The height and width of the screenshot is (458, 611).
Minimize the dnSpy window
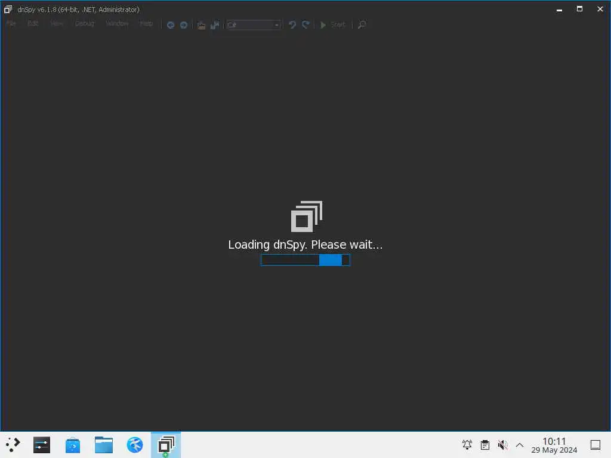pyautogui.click(x=560, y=10)
